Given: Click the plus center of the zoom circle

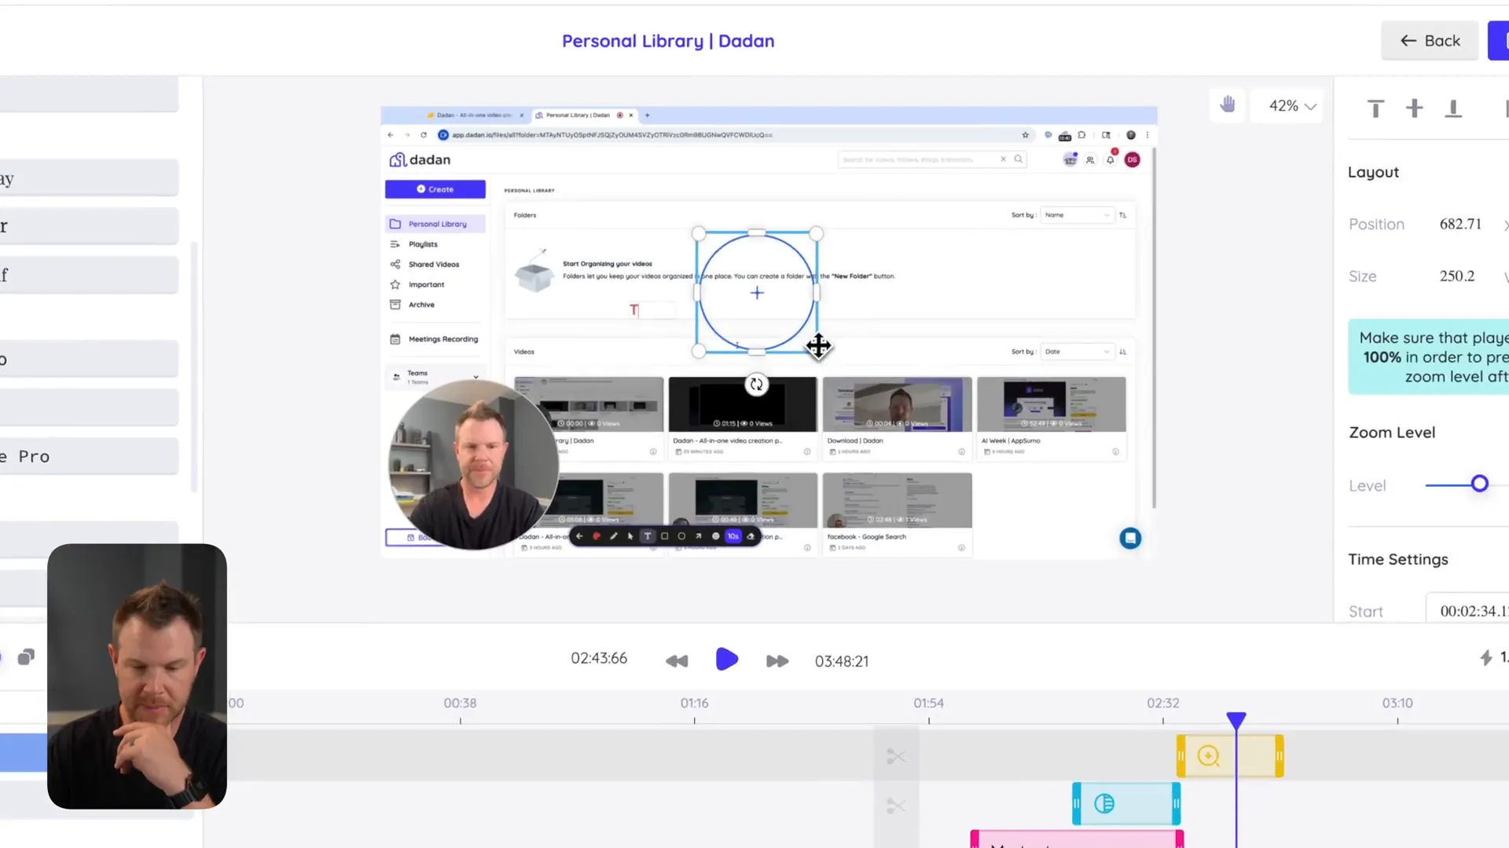Looking at the screenshot, I should (x=757, y=293).
